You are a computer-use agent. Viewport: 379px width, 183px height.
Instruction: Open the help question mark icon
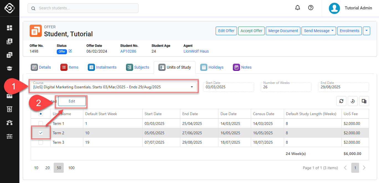click(x=311, y=8)
